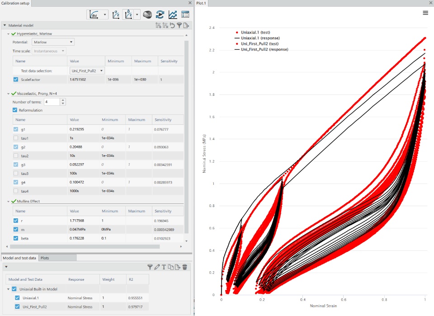Open the Test data selection dropdown
The width and height of the screenshot is (434, 316).
[87, 71]
